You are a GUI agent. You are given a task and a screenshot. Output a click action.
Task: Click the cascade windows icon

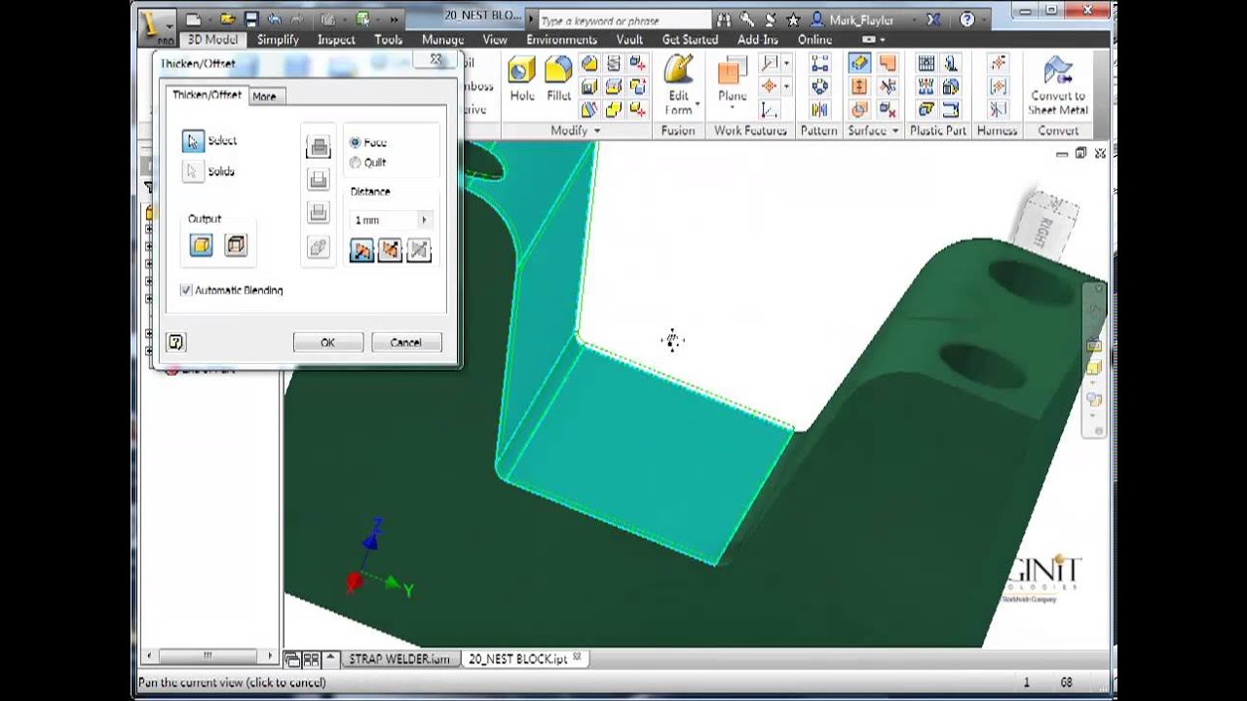click(293, 659)
